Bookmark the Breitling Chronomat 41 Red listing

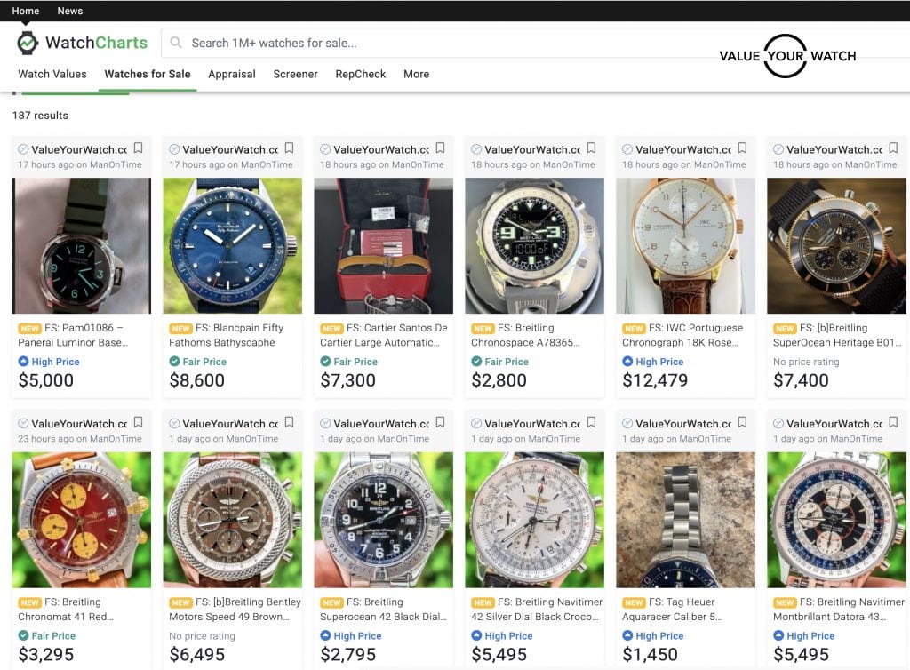(x=138, y=423)
